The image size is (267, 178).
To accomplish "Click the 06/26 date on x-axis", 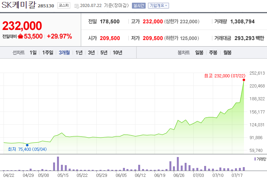I will pos(179,175).
